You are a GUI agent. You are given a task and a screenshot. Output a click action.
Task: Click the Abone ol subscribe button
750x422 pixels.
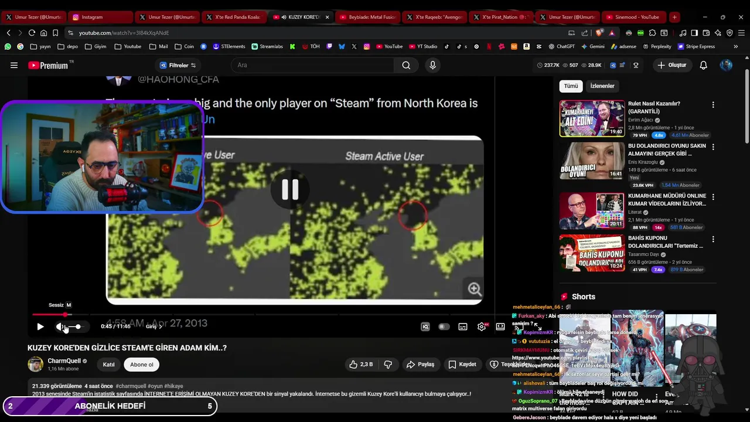click(x=142, y=365)
